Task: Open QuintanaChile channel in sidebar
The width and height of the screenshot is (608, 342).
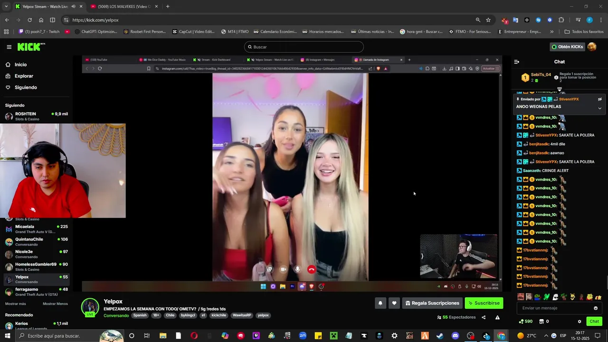Action: click(x=37, y=242)
